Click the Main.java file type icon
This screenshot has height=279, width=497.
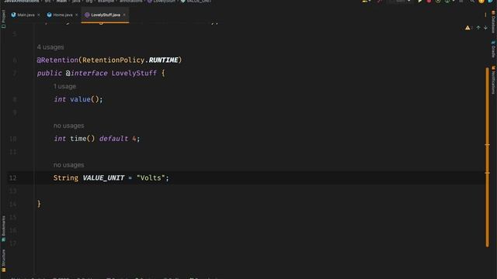click(13, 15)
